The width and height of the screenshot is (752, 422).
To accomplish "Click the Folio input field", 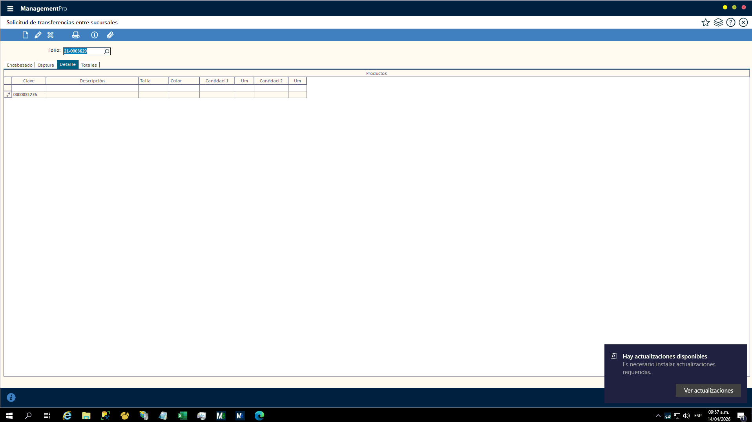I will [x=83, y=51].
